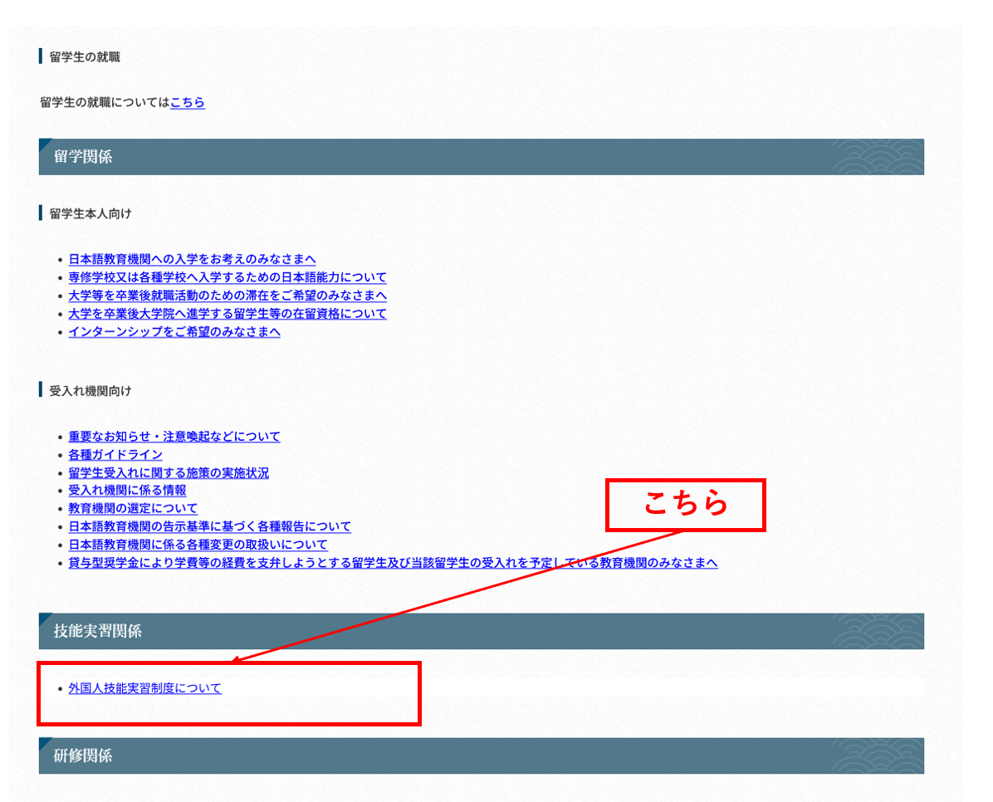Click the 留学関係 section header bar
The height and width of the screenshot is (802, 993).
481,157
